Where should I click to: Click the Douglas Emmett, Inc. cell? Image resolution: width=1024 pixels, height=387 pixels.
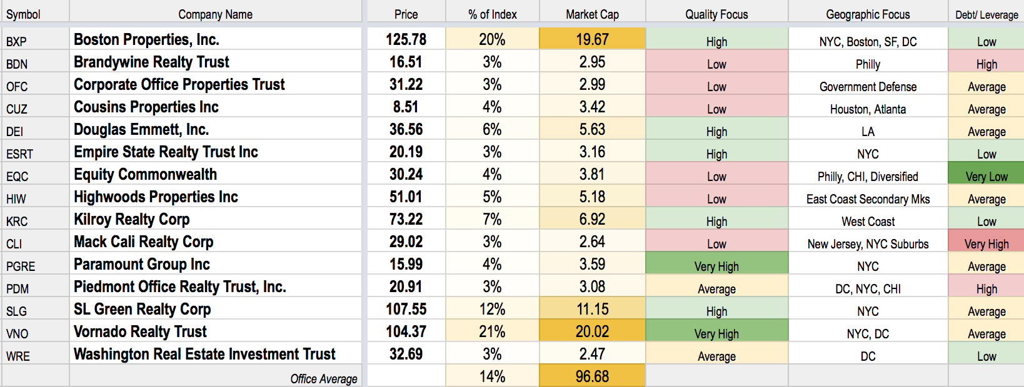tap(216, 129)
